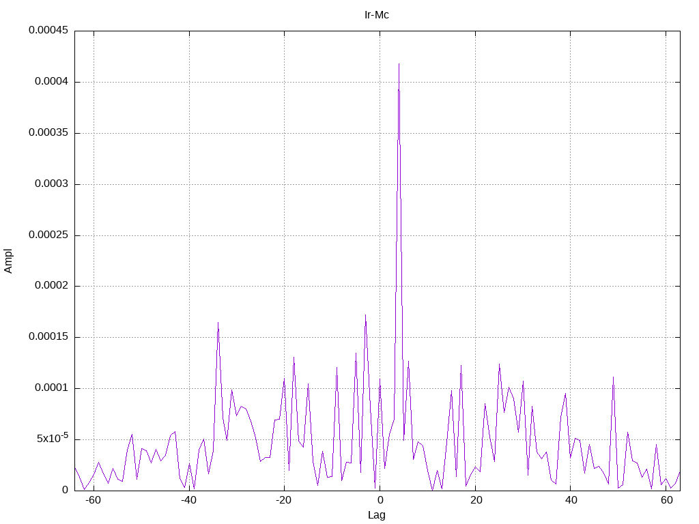Click the 0 x-axis tick label
The width and height of the screenshot is (699, 524).
click(x=380, y=500)
